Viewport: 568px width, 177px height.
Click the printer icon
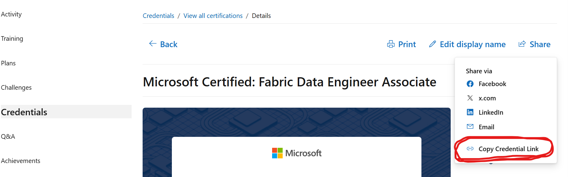pos(391,44)
